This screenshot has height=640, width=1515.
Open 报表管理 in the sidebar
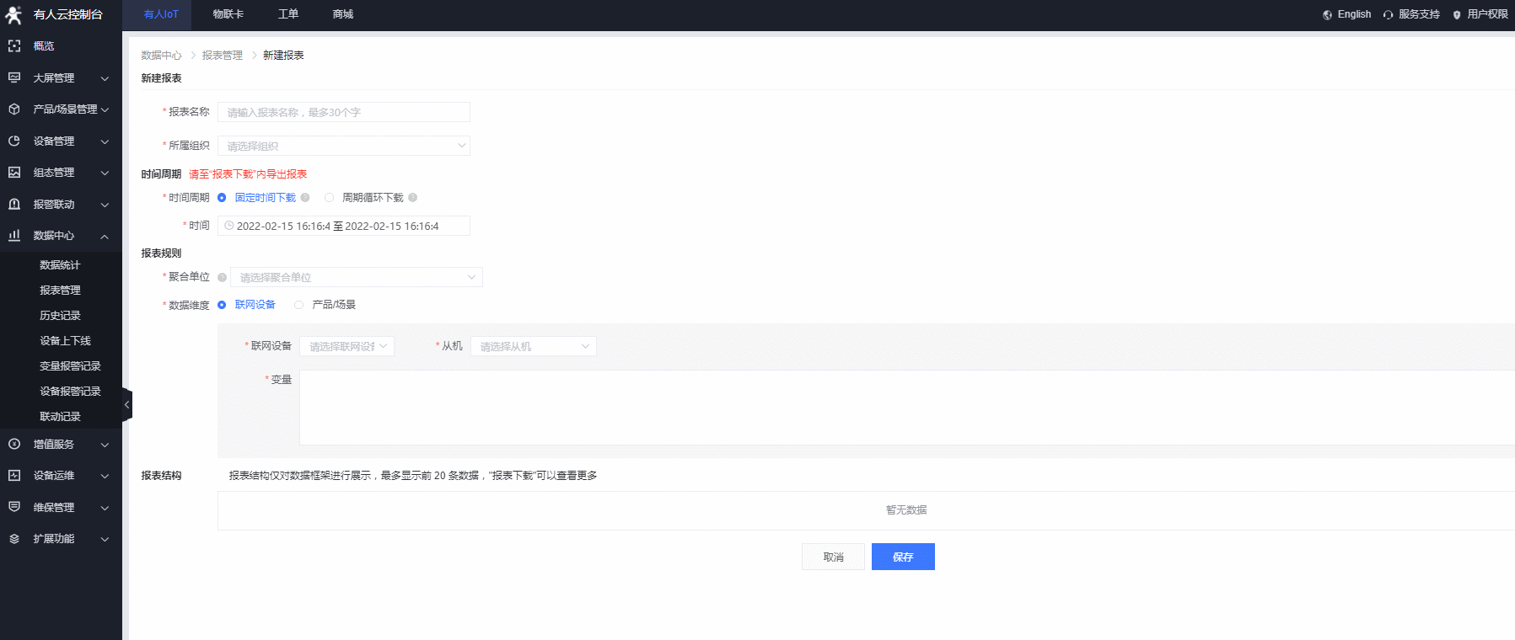[x=61, y=291]
